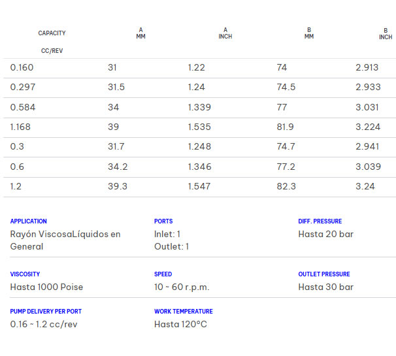Screen dimensions: 396x356
Task: Select the B MM column header
Action: 309,33
